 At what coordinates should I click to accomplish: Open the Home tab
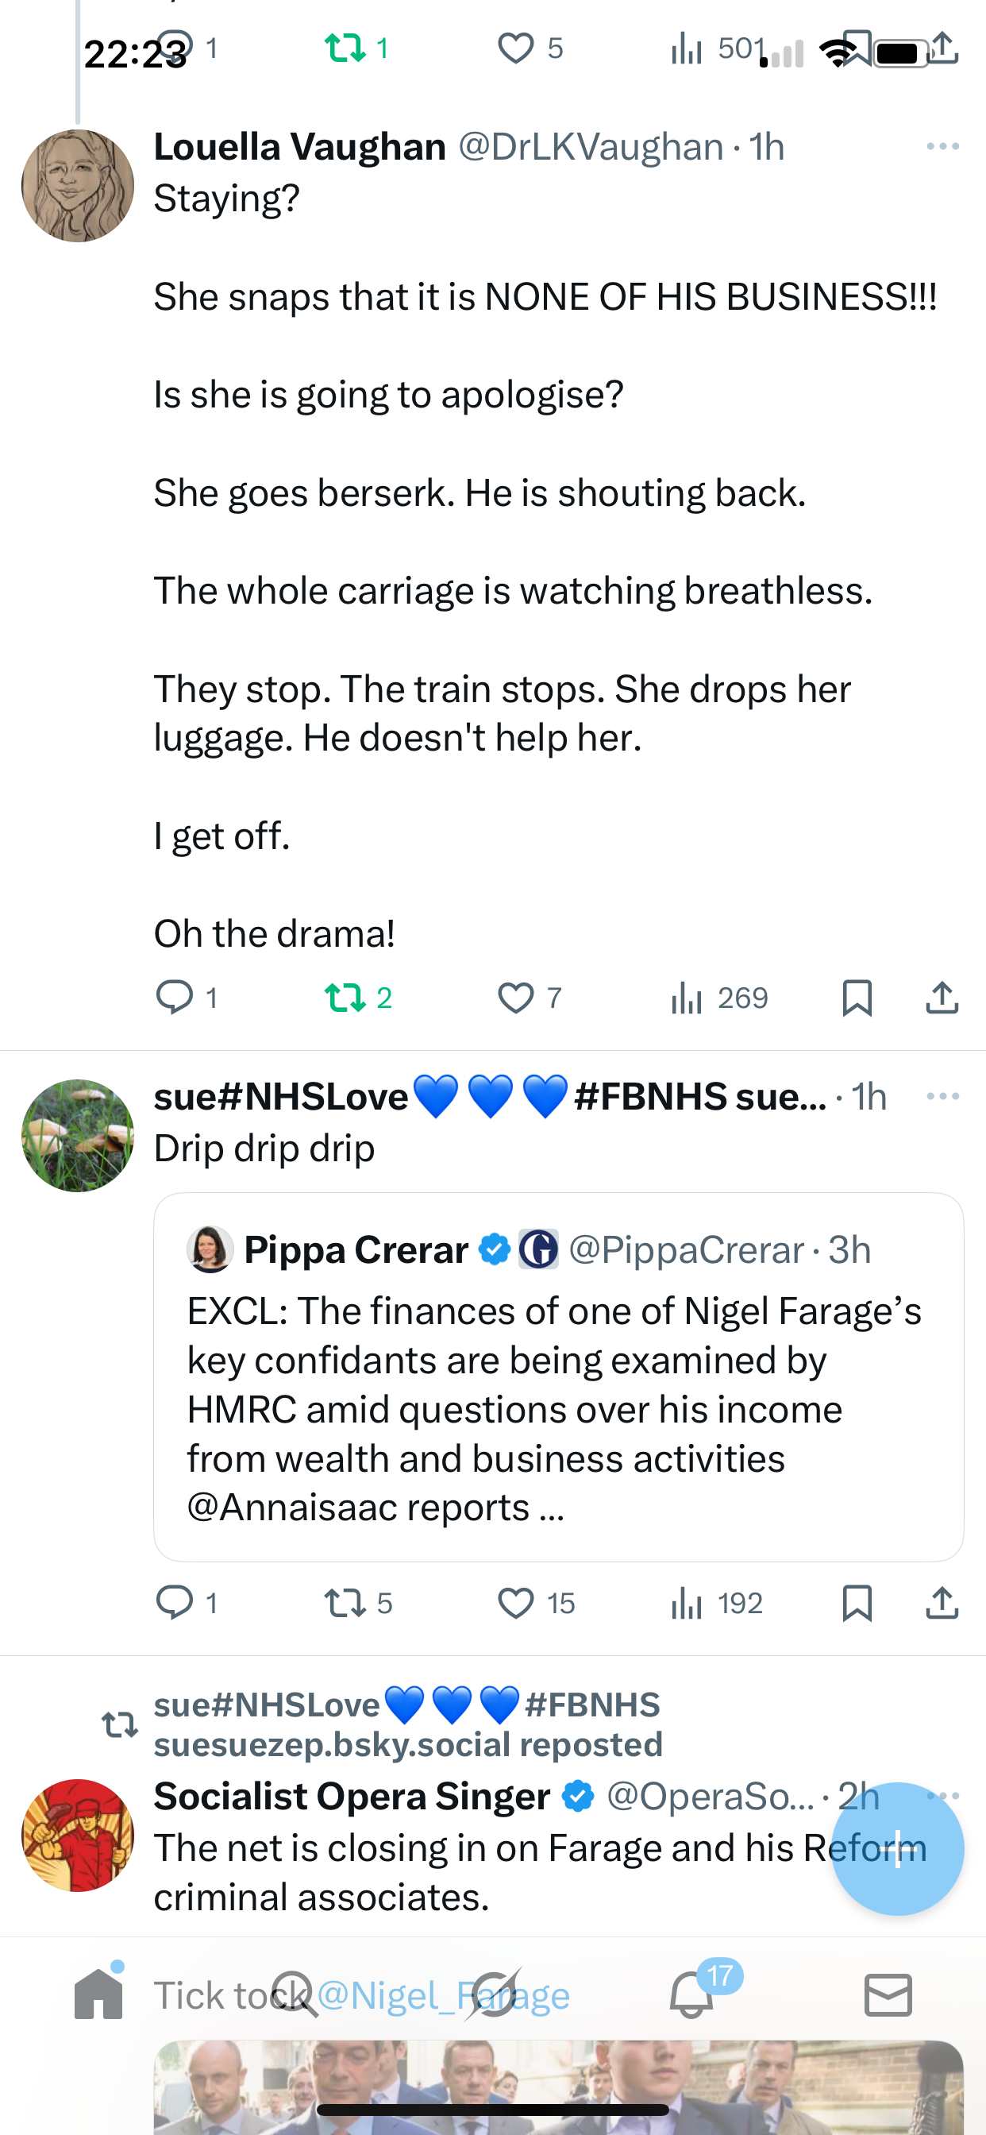[x=98, y=1994]
